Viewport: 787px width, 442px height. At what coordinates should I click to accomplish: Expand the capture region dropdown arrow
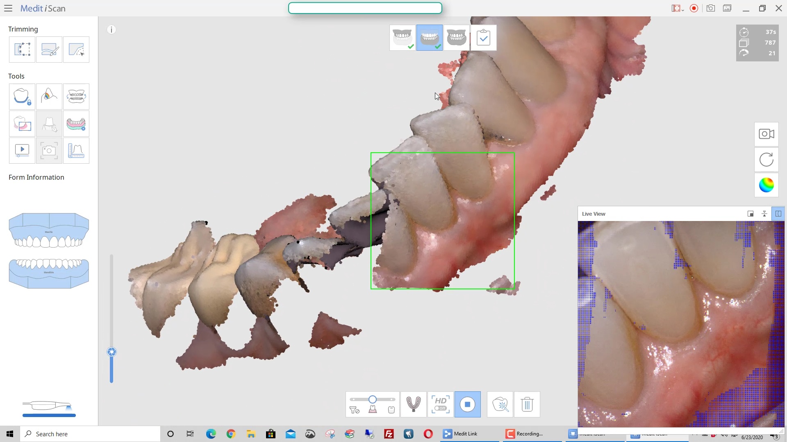683,10
